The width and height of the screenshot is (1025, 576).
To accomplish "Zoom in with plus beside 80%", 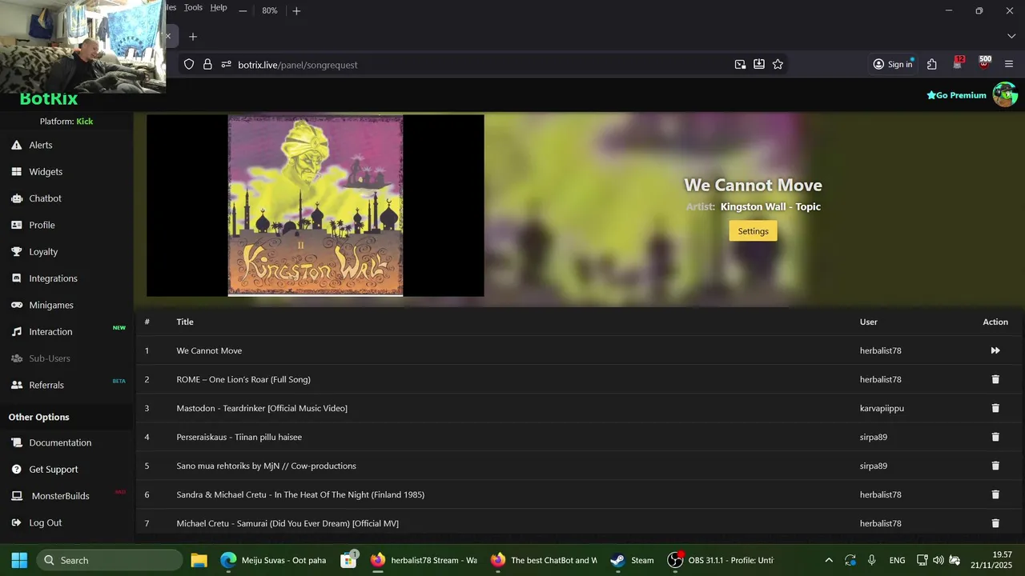I will point(296,11).
